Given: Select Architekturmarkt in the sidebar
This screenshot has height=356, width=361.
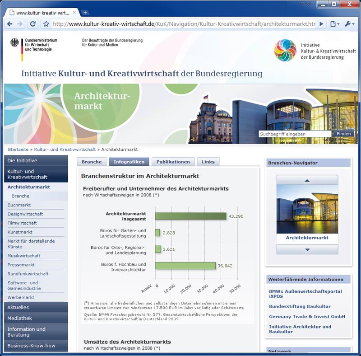Looking at the screenshot, I should coord(28,187).
